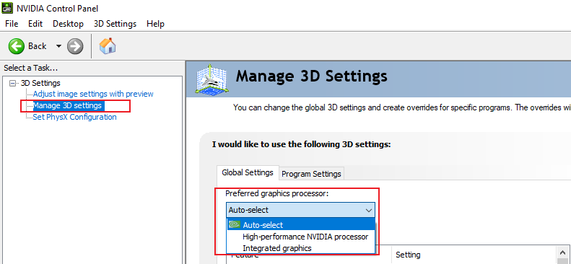Click the green Back arrow icon

pyautogui.click(x=17, y=46)
